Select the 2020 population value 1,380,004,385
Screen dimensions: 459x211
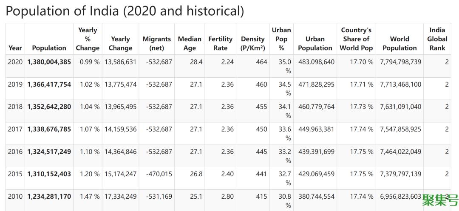49,62
